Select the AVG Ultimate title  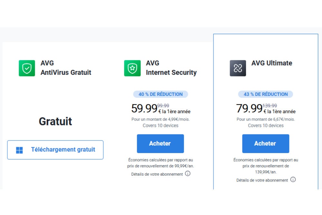pyautogui.click(x=272, y=63)
